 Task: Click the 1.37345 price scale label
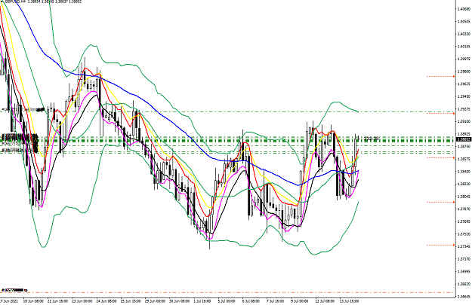pyautogui.click(x=464, y=246)
